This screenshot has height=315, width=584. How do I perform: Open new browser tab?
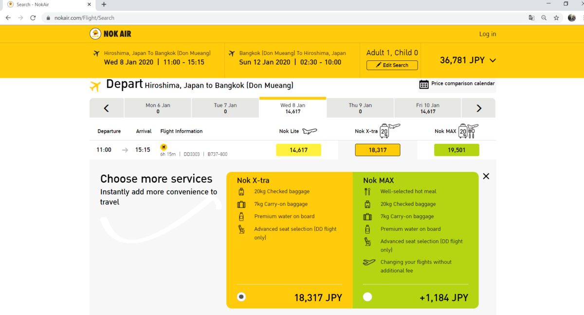104,4
